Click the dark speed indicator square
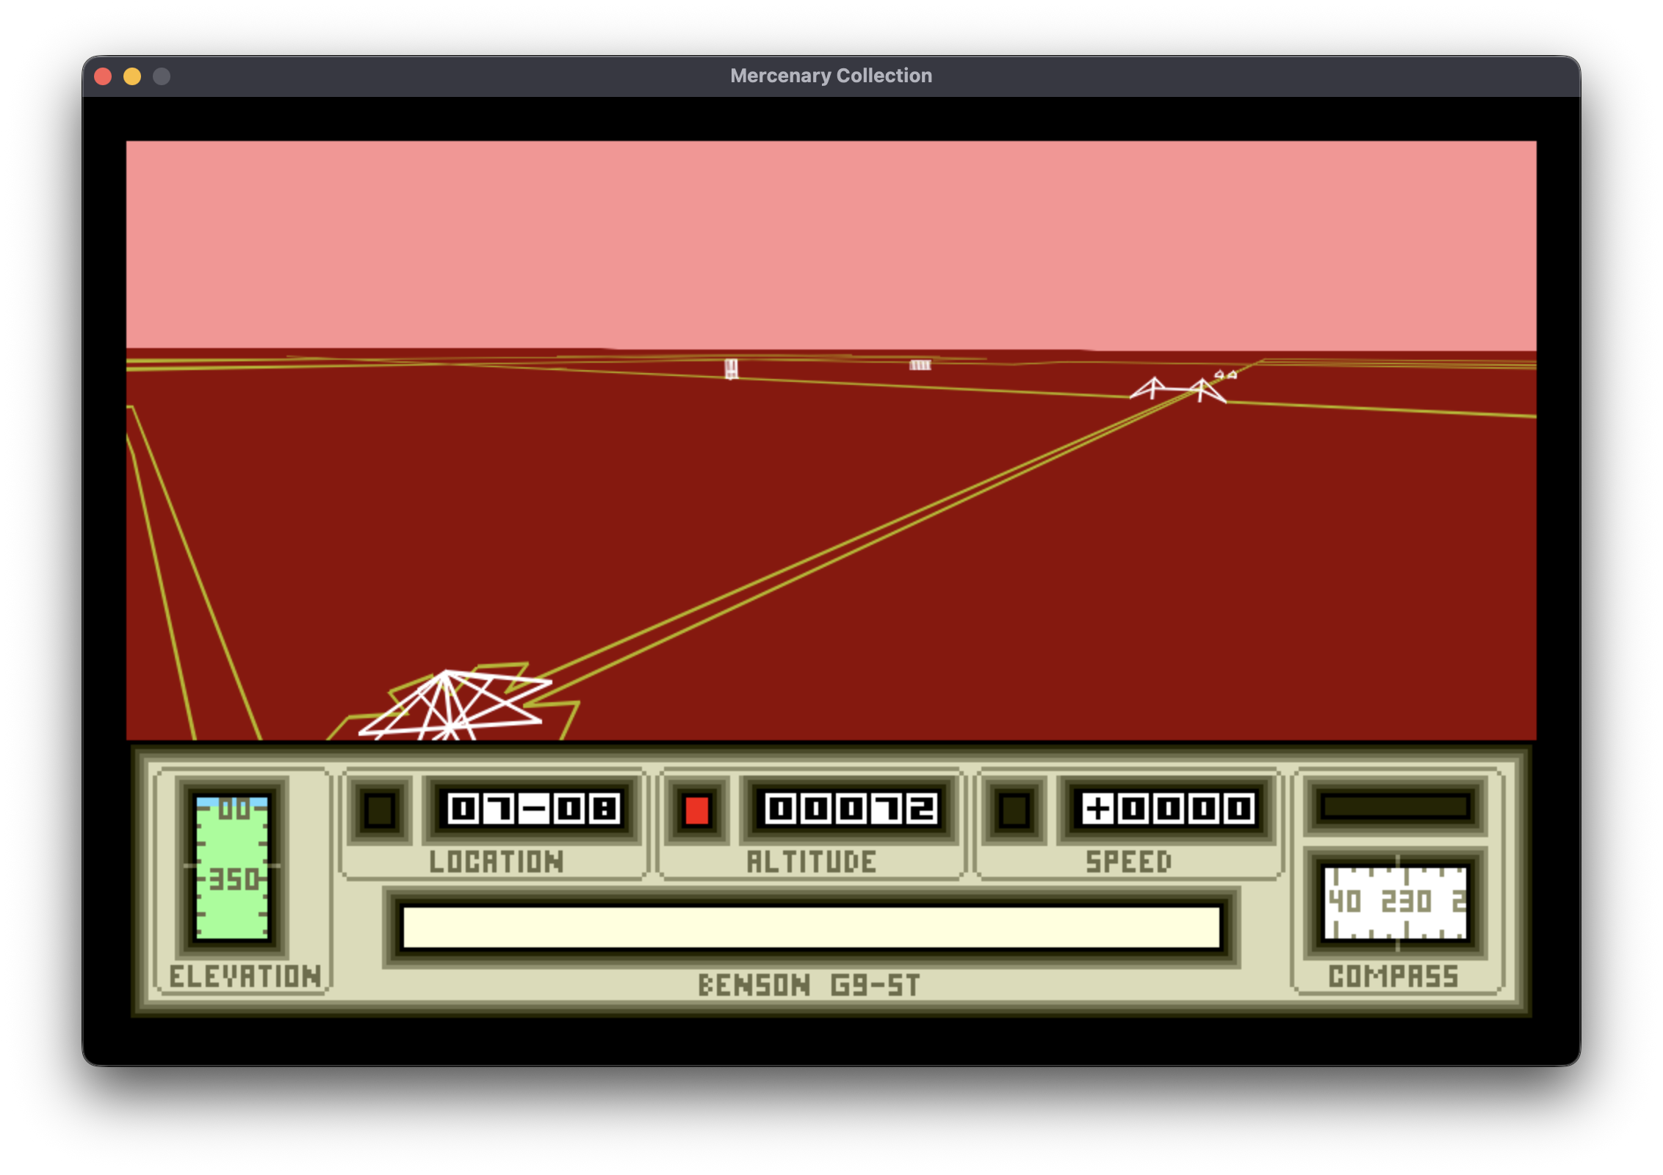The width and height of the screenshot is (1663, 1175). 1014,811
